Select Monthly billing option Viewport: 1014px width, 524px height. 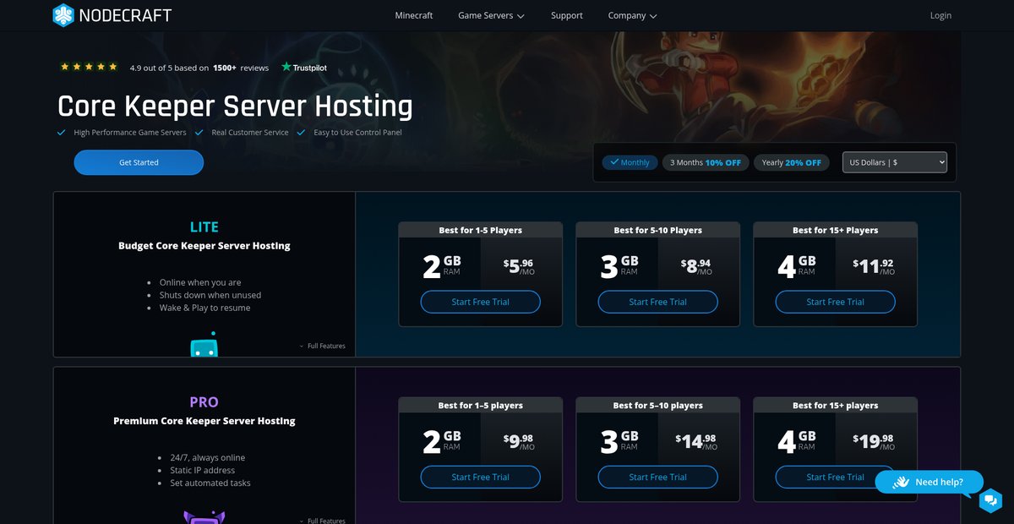[630, 162]
